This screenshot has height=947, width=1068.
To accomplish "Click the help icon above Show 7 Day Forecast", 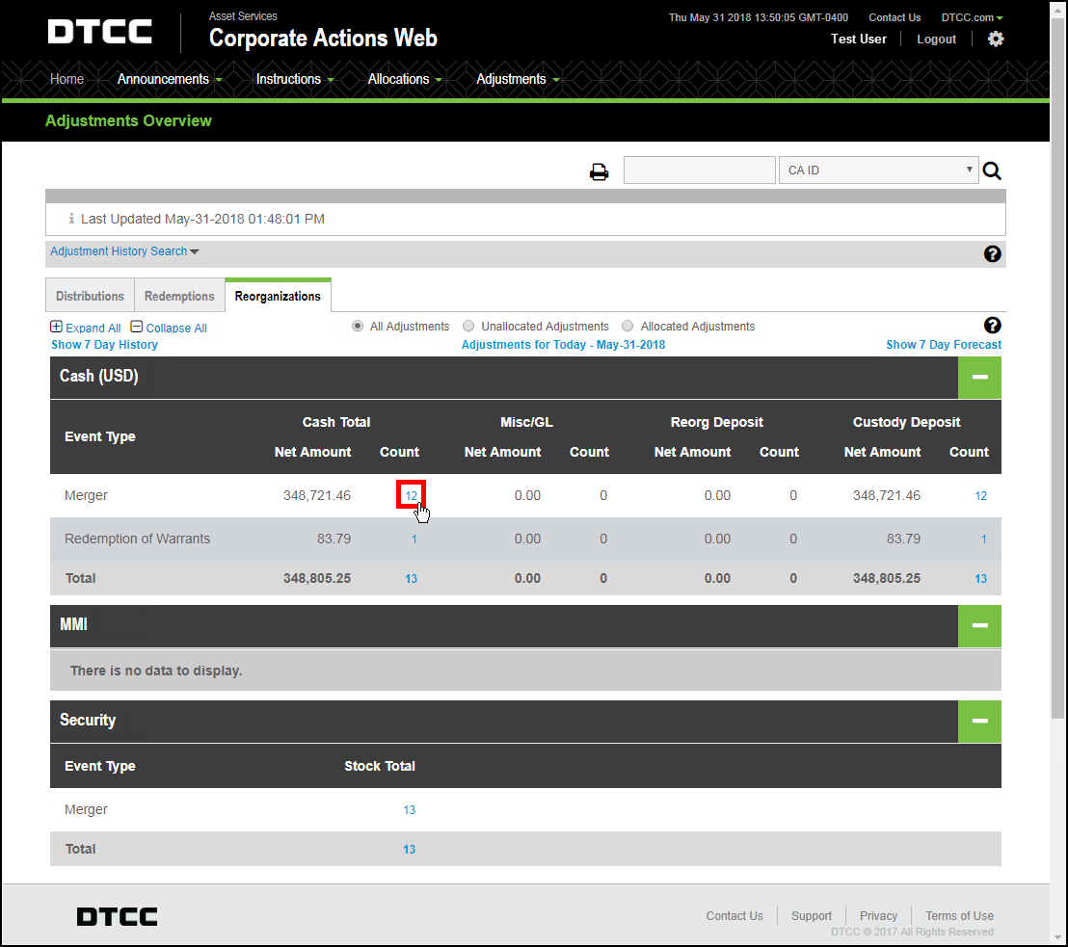I will 992,326.
